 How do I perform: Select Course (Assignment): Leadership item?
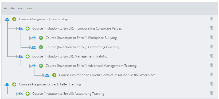(x=44, y=19)
